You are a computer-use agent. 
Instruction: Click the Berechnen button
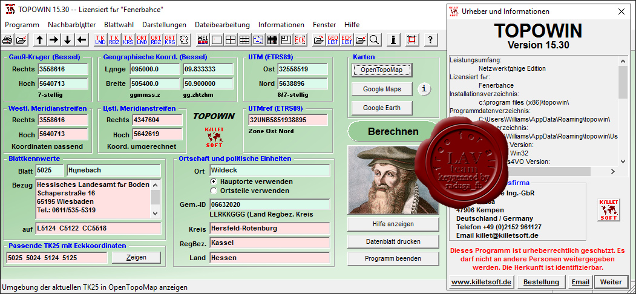coord(393,131)
